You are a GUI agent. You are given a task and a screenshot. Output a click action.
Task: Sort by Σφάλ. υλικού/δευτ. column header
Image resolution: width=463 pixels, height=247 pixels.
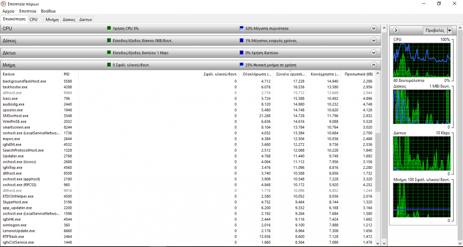pyautogui.click(x=159, y=74)
